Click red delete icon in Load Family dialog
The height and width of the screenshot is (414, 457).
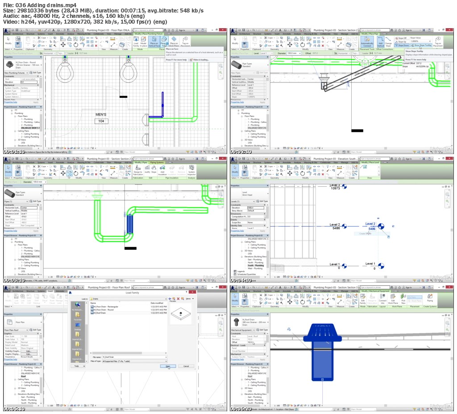pyautogui.click(x=179, y=299)
